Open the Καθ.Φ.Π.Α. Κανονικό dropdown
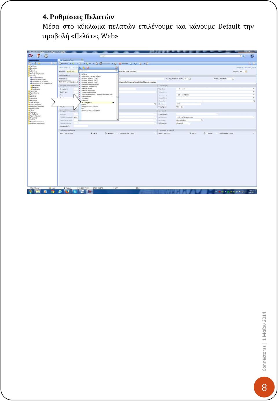Screen dimensions: 278x401 pos(189,123)
